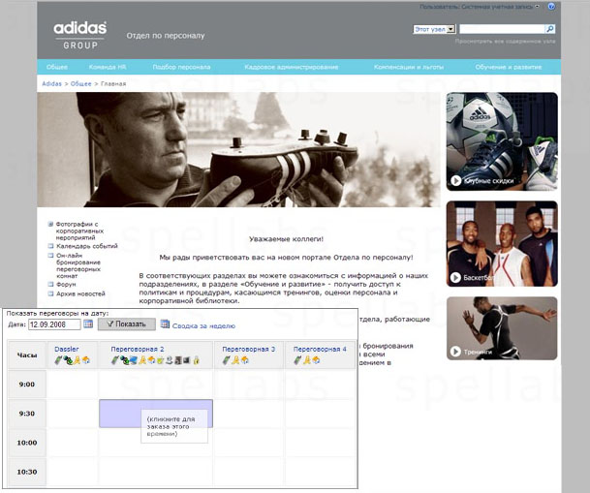
Task: Book the highlighted 9:30 slot in Переговорная 2
Action: point(156,414)
